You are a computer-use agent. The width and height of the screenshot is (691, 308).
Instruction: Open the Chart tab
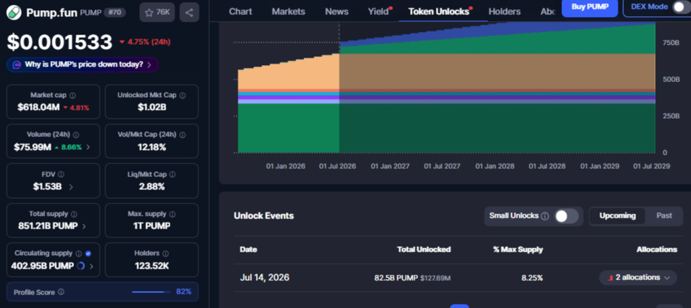[x=240, y=12]
